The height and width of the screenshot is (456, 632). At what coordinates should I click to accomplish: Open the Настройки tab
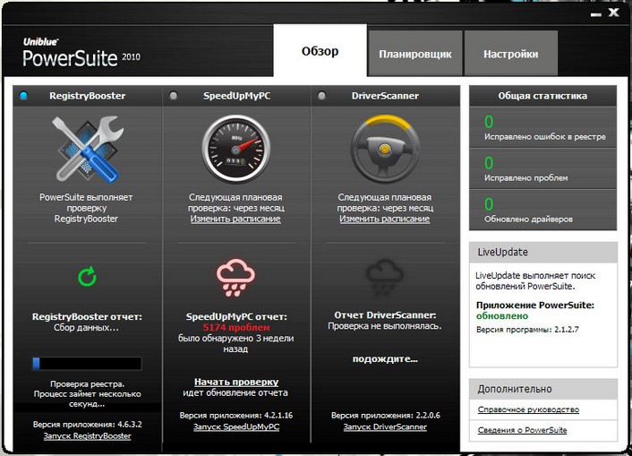[x=510, y=54]
